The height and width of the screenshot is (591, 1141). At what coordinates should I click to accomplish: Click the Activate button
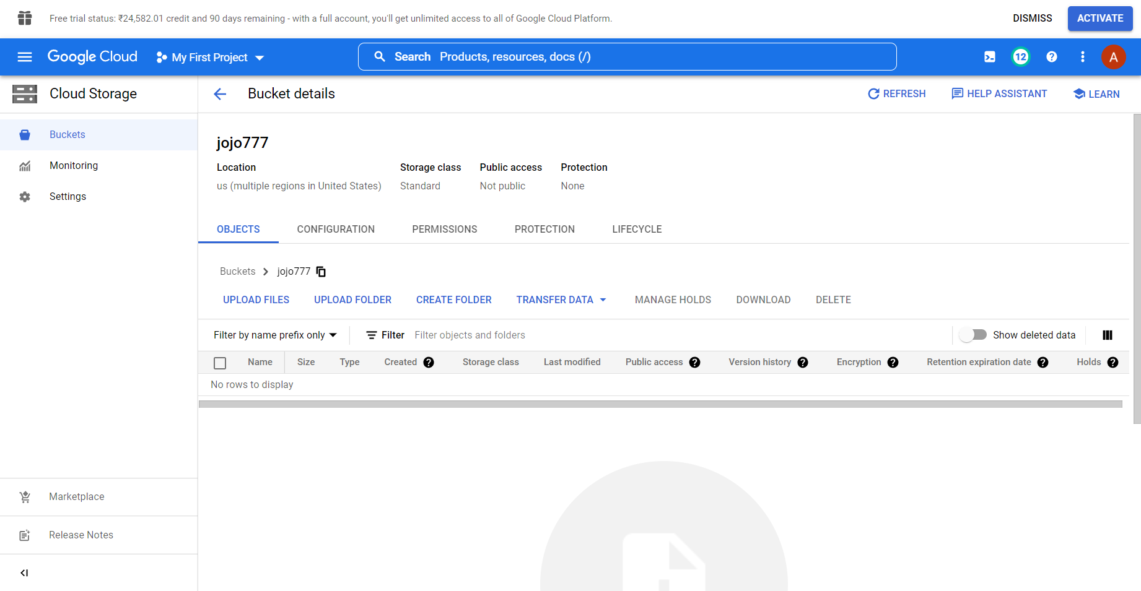click(x=1100, y=19)
